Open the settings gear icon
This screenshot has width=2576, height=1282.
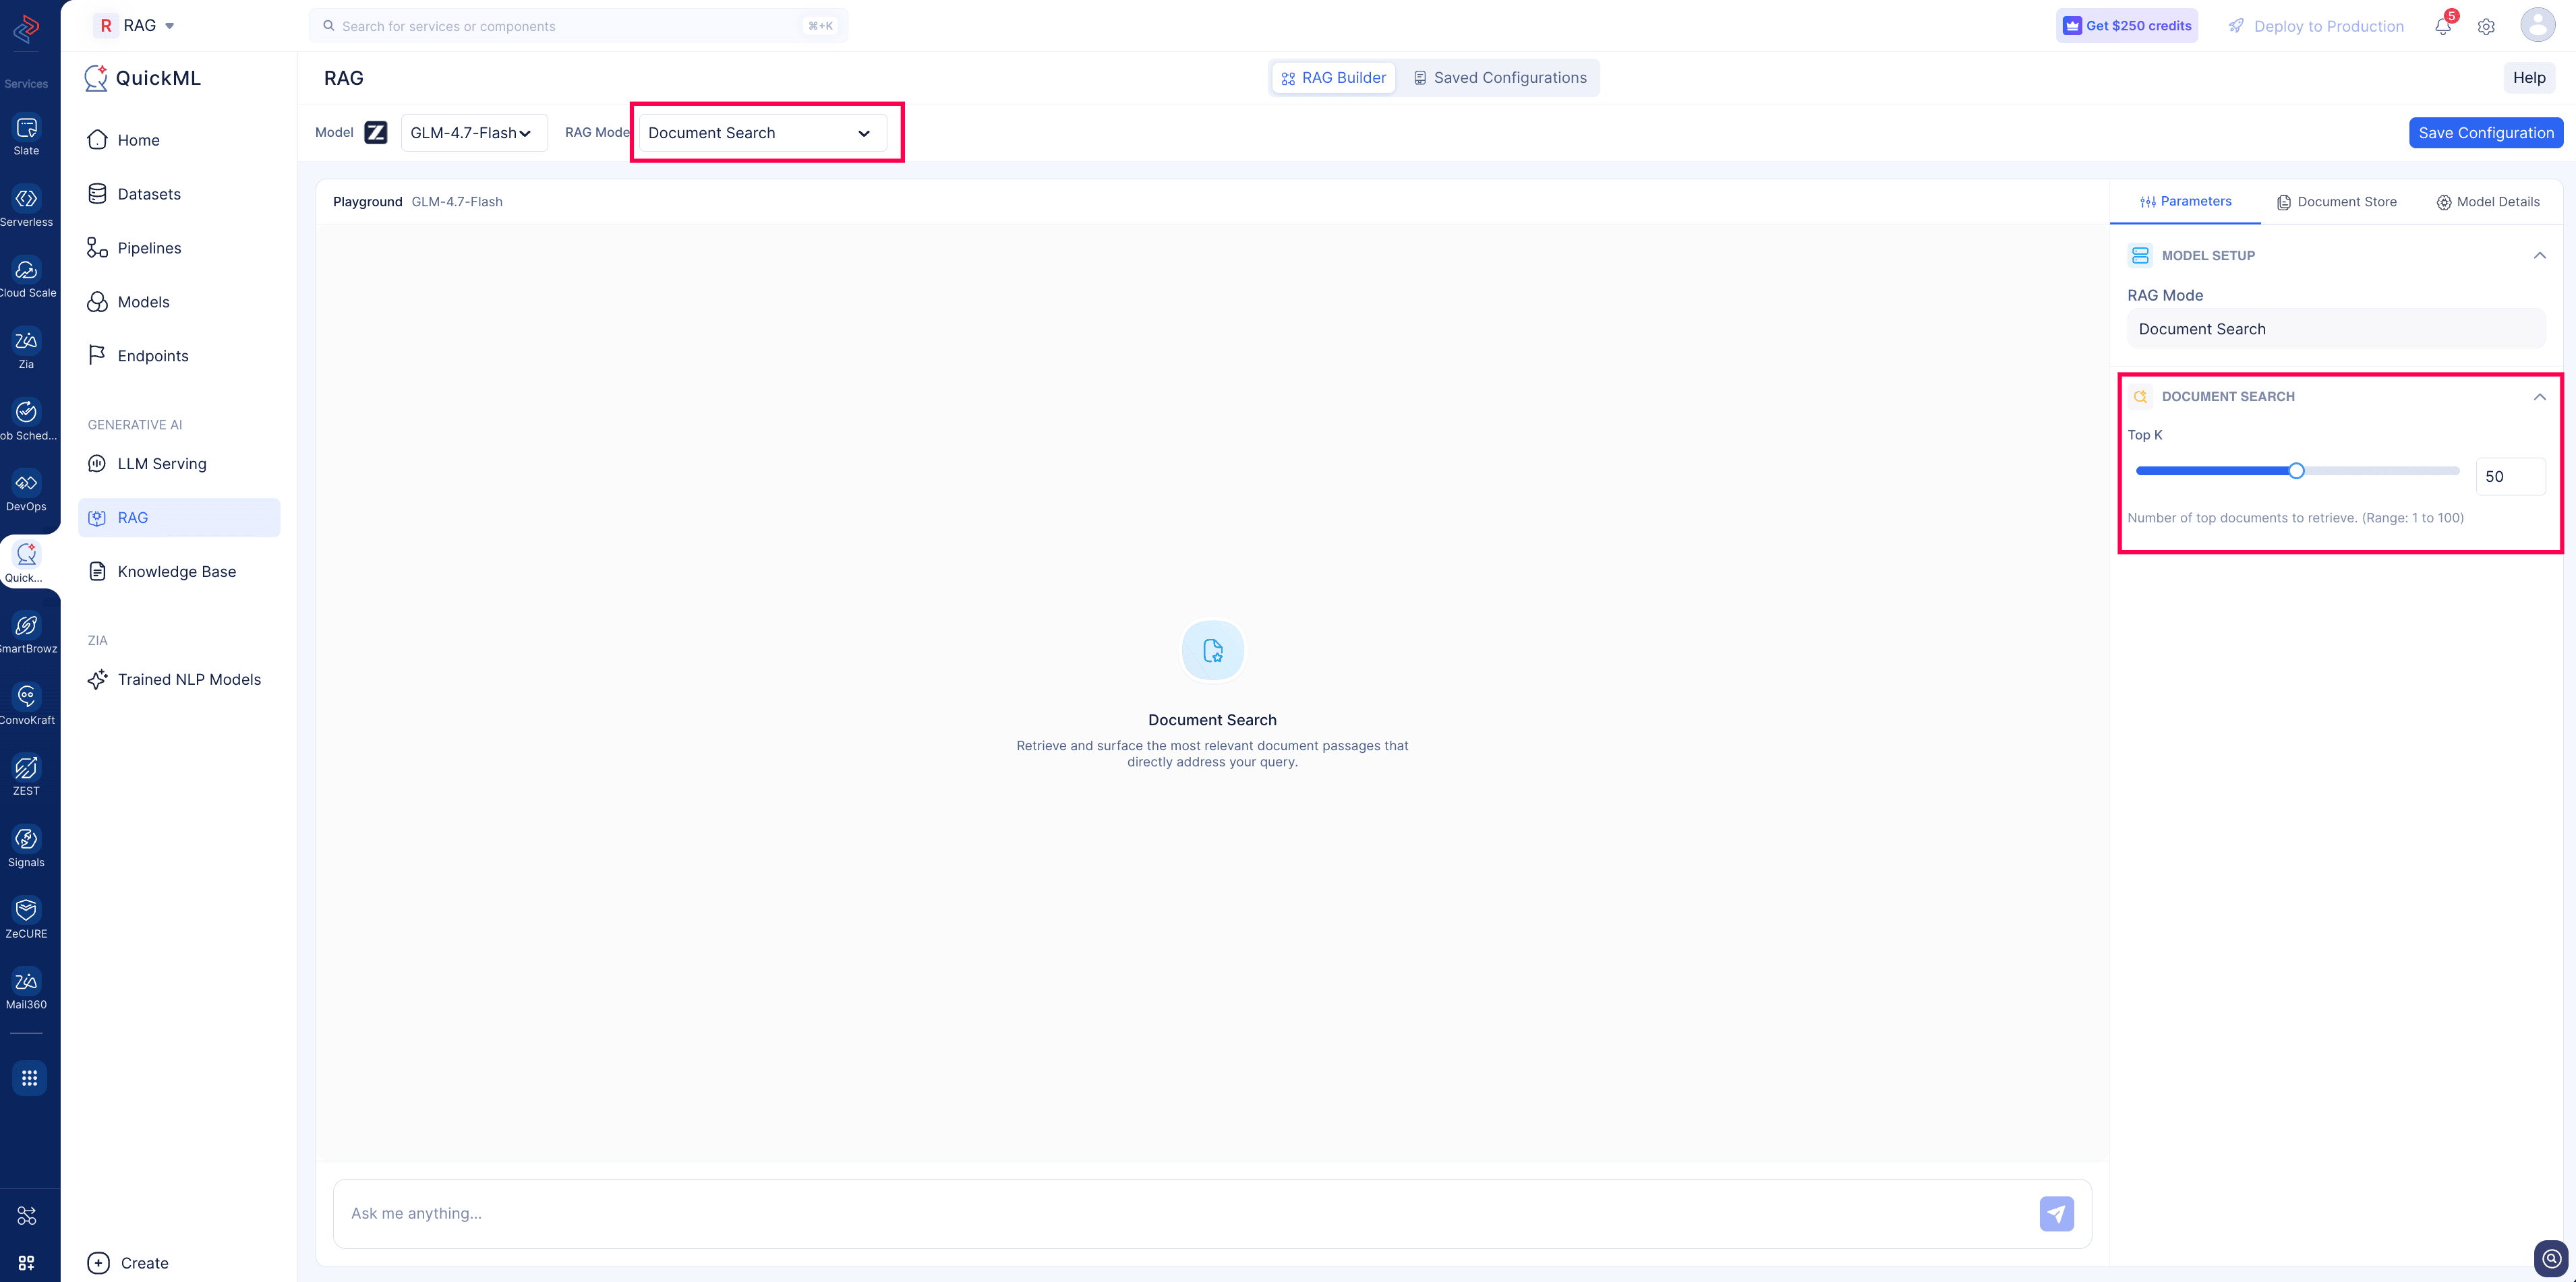click(x=2486, y=27)
